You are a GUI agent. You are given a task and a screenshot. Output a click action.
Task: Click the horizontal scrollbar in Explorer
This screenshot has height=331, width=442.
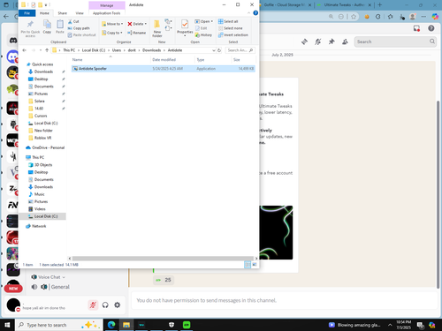163,259
